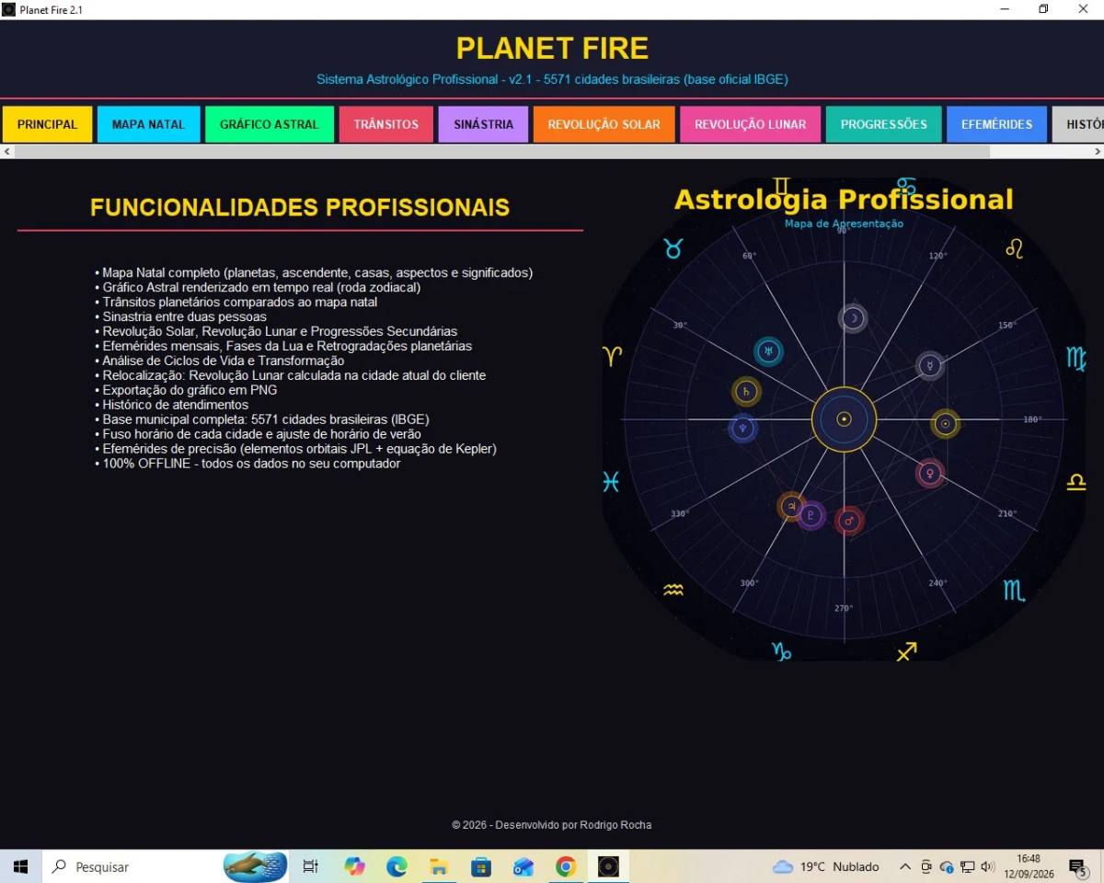
Task: Click the 'Exportação do gráfico em PNG' line
Action: coord(186,391)
